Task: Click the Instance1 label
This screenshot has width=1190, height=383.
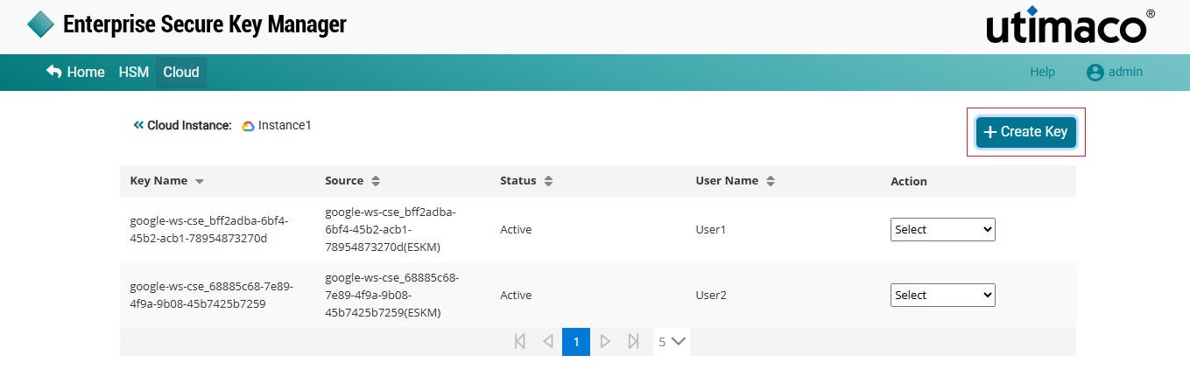Action: point(285,125)
